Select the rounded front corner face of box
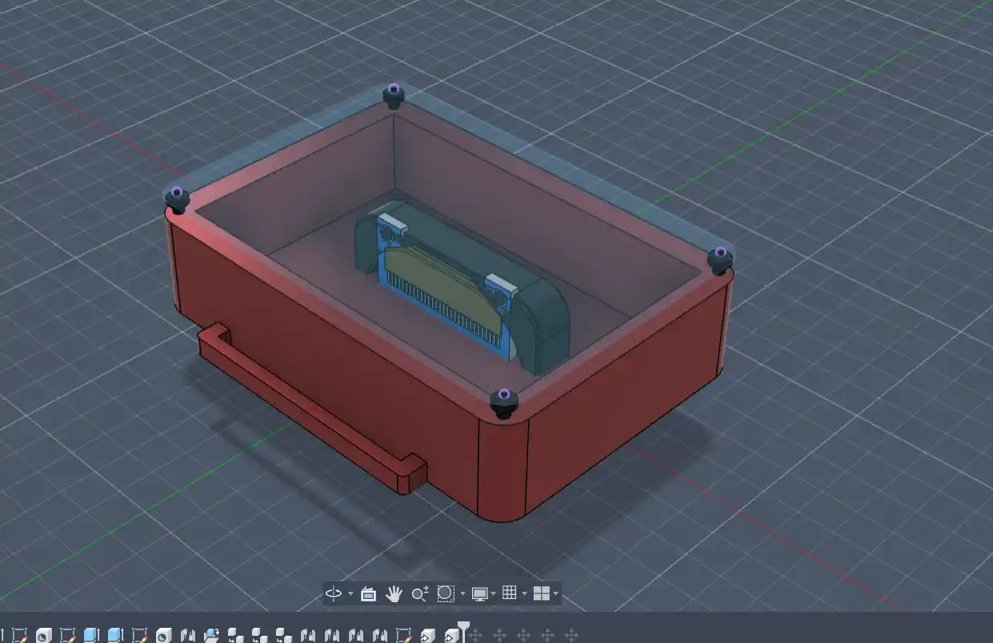Viewport: 993px width, 643px height. [x=504, y=472]
